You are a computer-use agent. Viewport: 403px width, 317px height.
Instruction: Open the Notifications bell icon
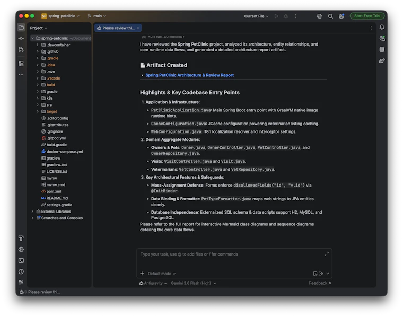tap(382, 27)
